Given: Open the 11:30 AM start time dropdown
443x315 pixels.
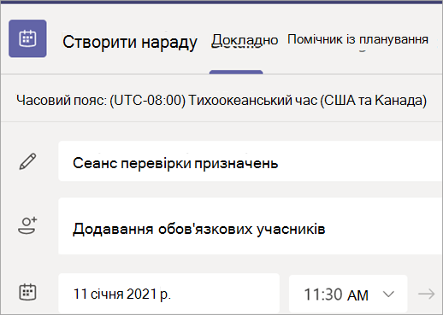Looking at the screenshot, I should 348,294.
